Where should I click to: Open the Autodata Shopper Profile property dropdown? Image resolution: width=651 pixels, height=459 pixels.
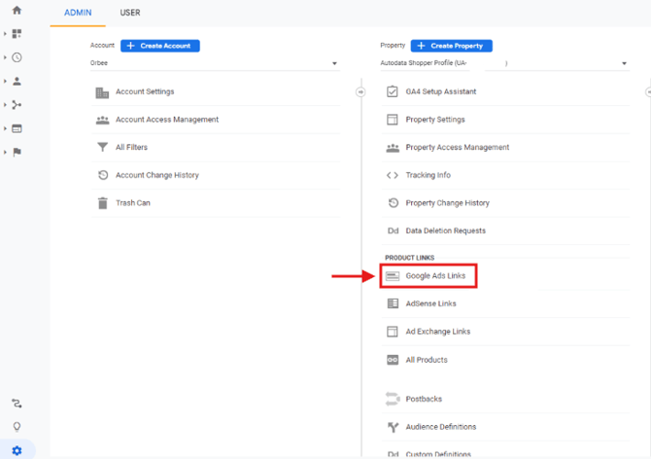[x=503, y=64]
